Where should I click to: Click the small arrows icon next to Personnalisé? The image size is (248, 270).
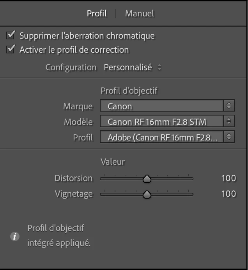tap(159, 67)
